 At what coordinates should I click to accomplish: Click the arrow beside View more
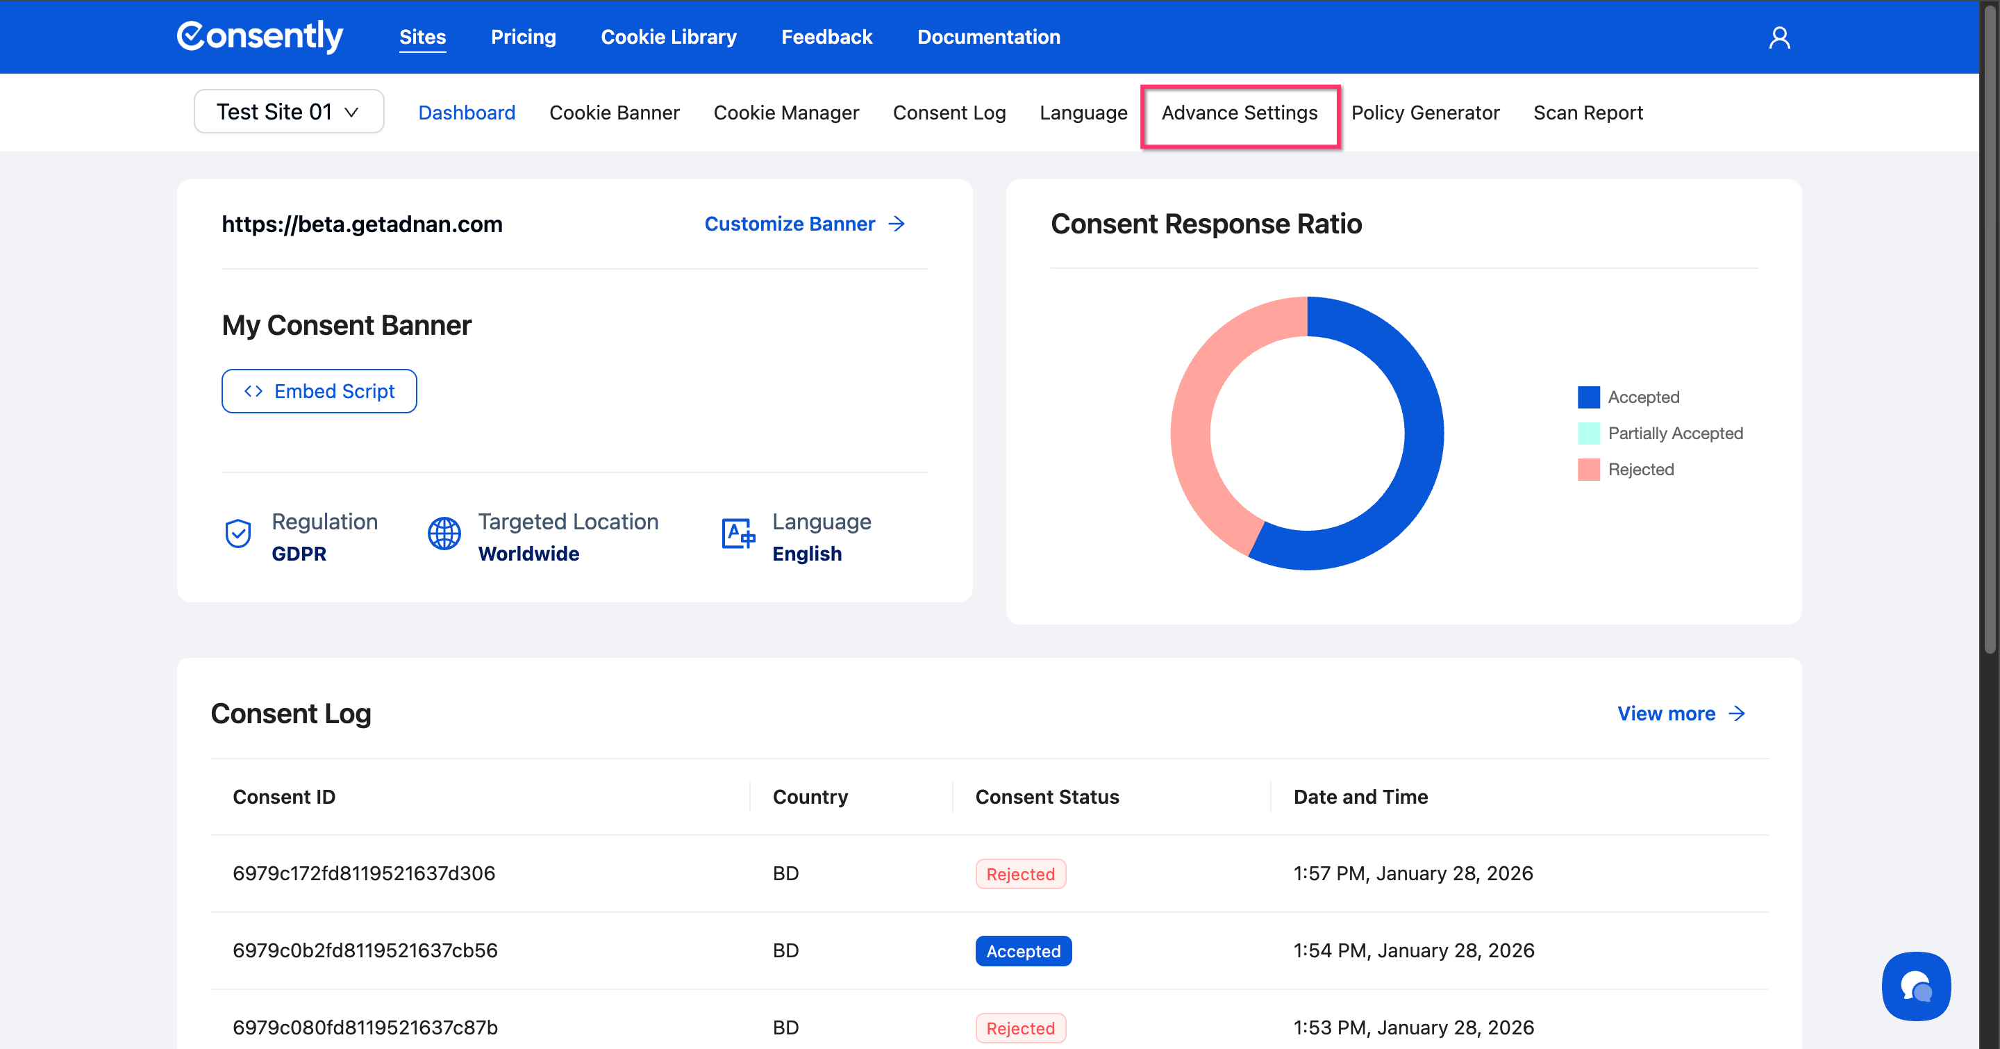[x=1737, y=713]
